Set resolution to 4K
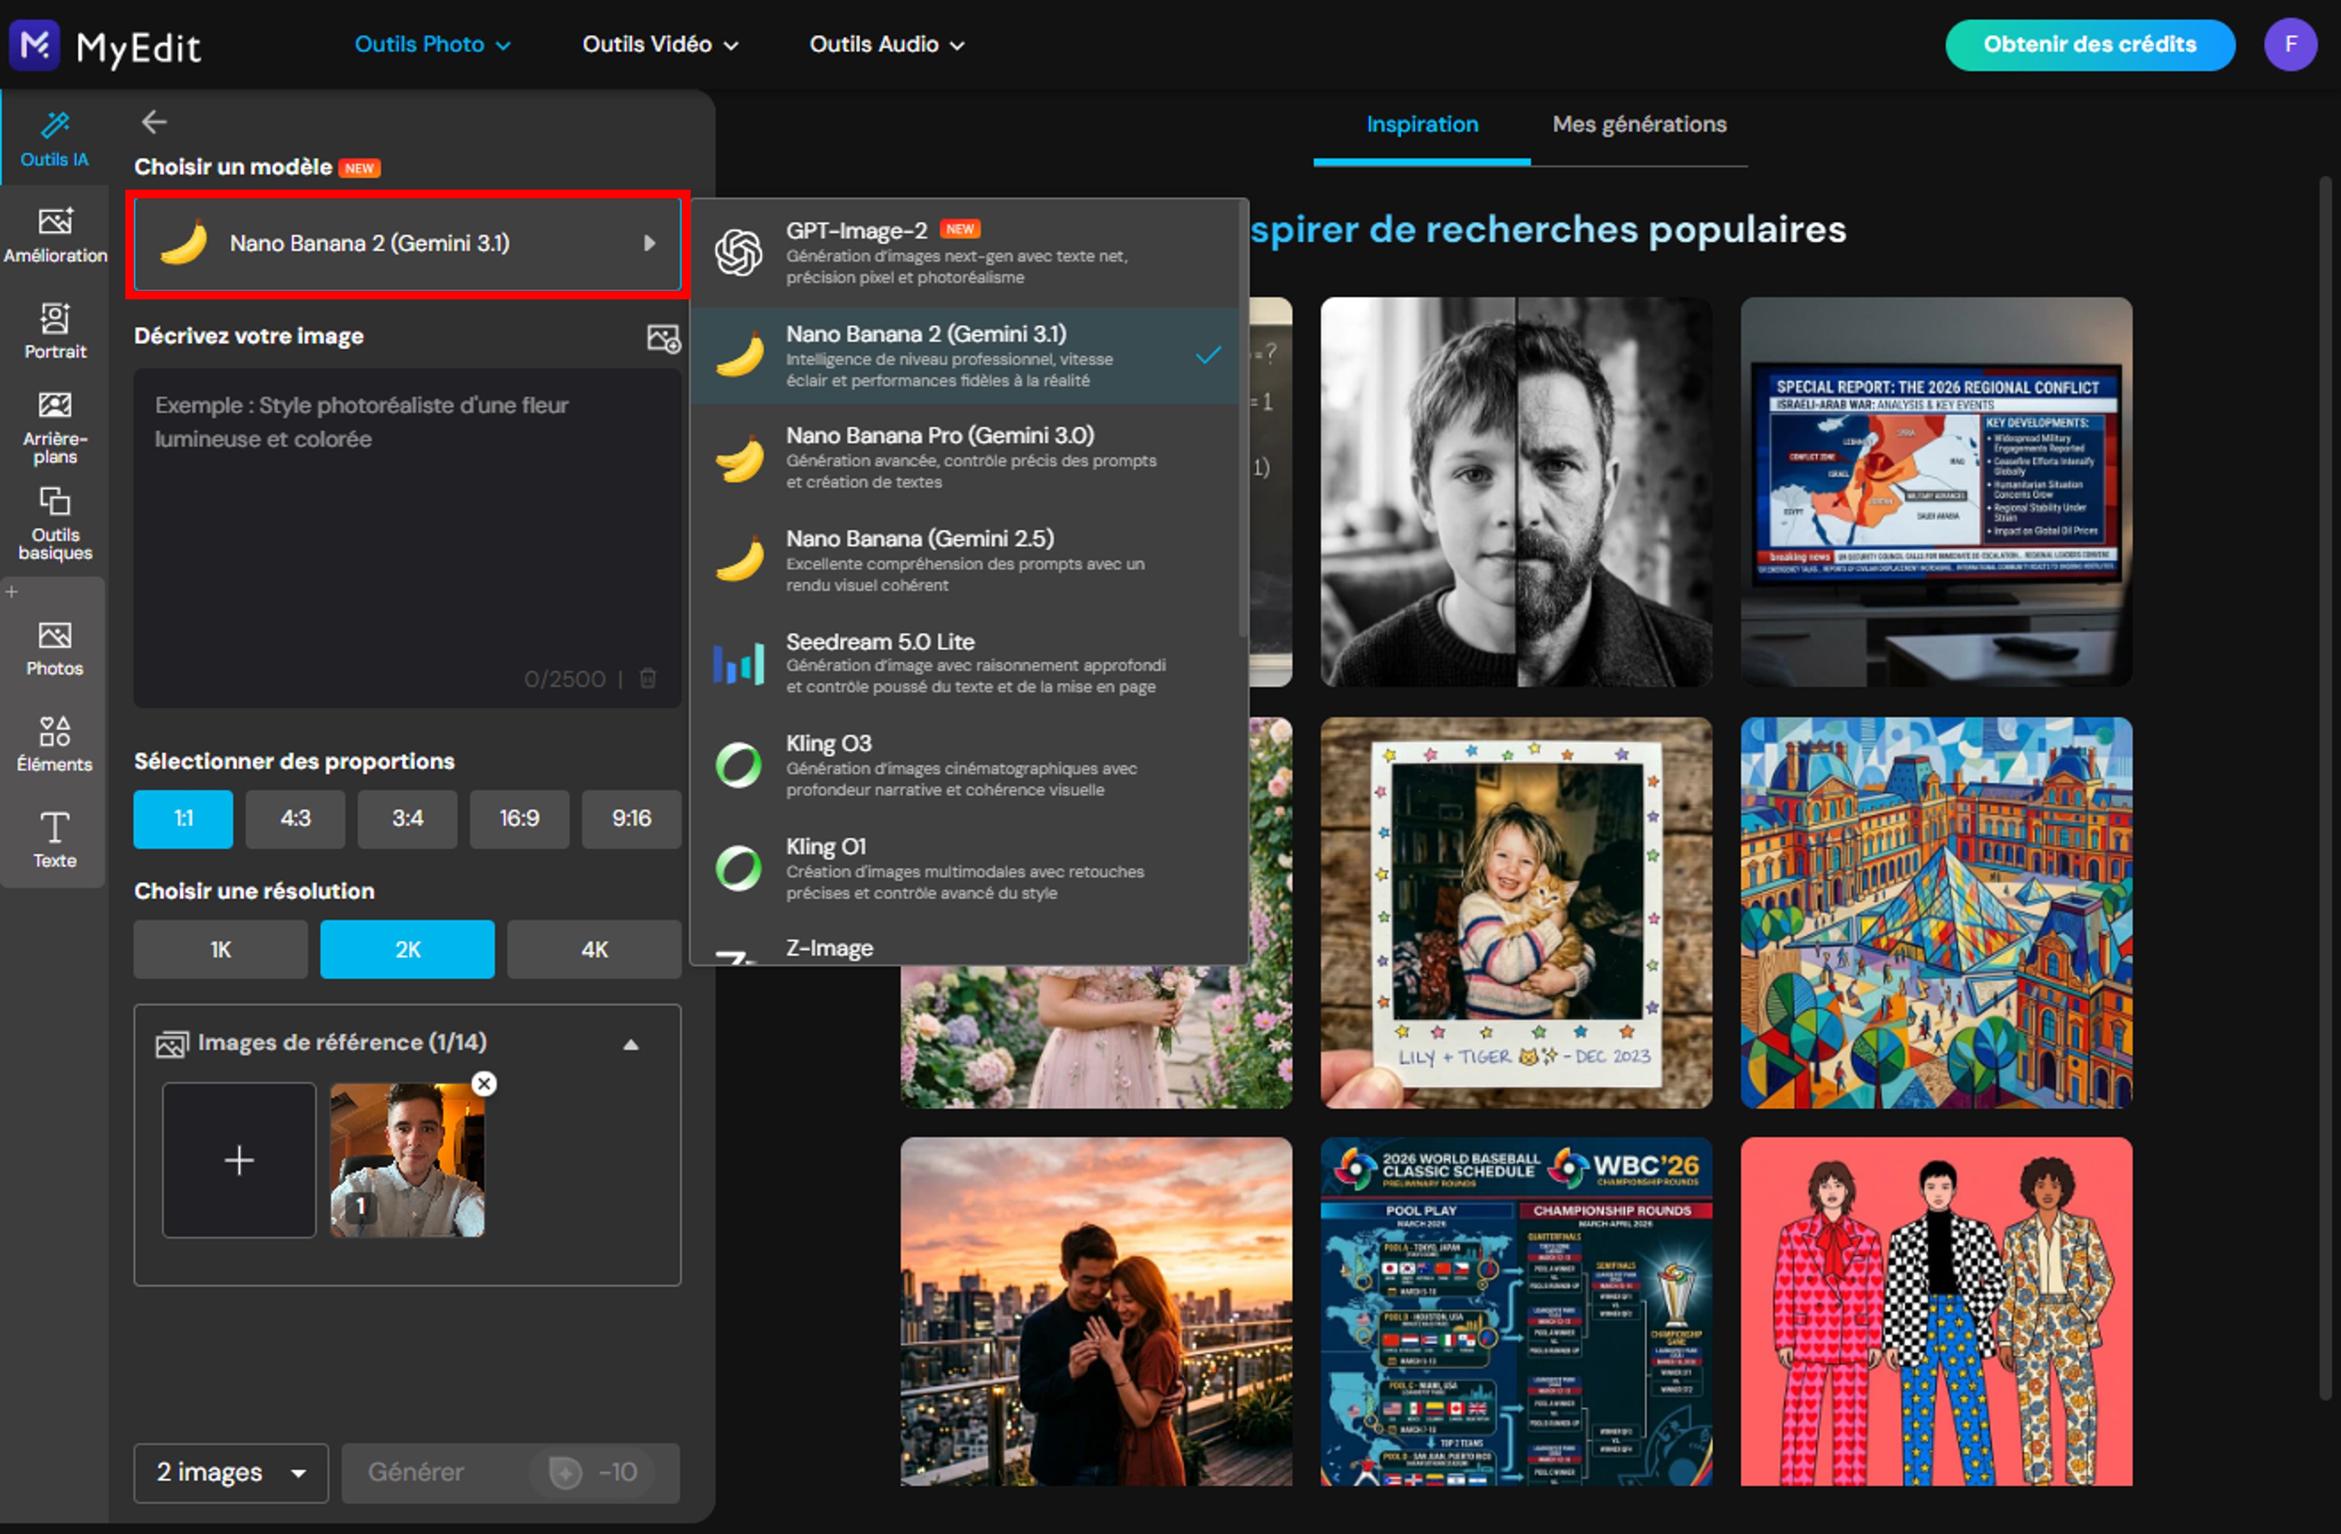The height and width of the screenshot is (1534, 2341). point(594,949)
